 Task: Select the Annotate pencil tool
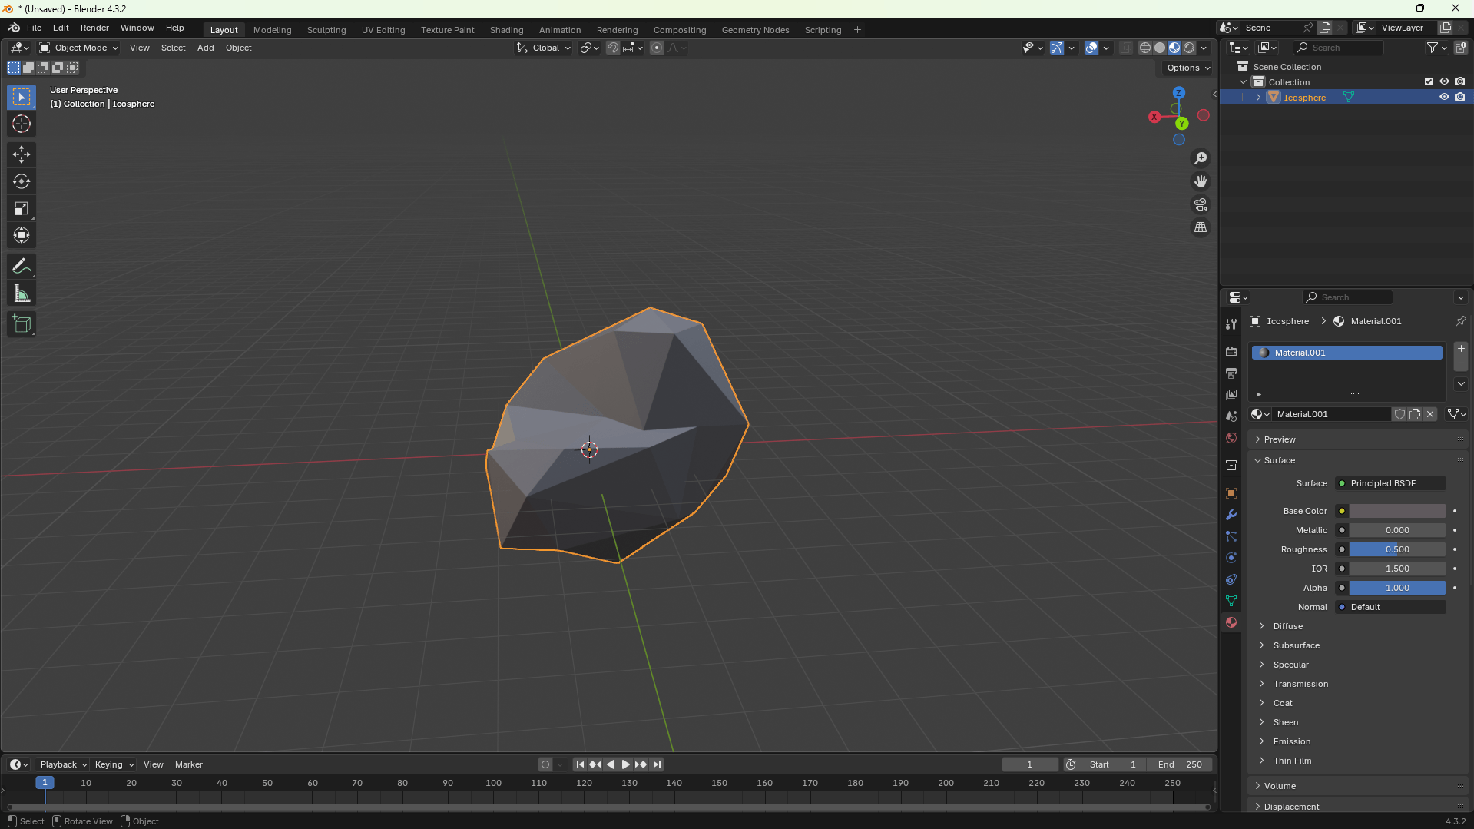(x=22, y=267)
